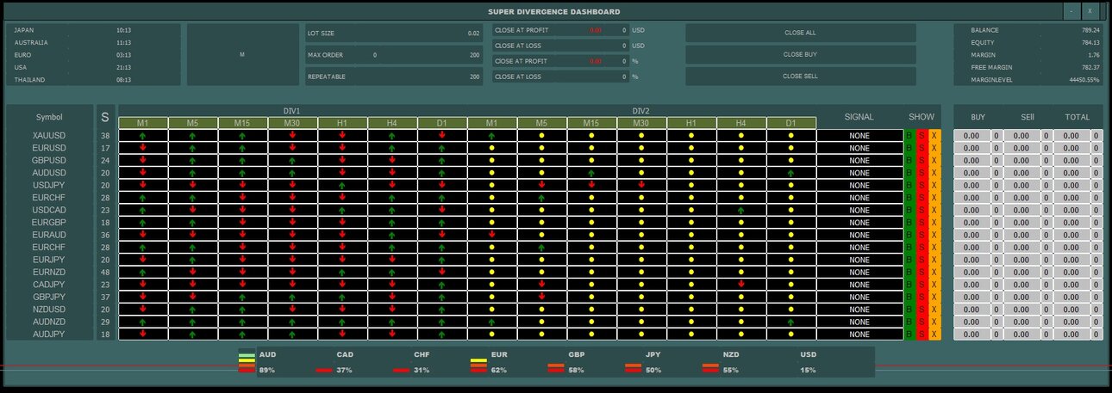The width and height of the screenshot is (1112, 393).
Task: Select the D1 header under DIV2
Action: tap(791, 123)
